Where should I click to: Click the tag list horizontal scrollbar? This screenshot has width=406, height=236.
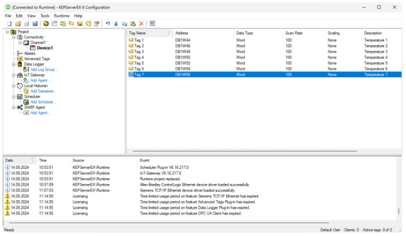click(245, 151)
